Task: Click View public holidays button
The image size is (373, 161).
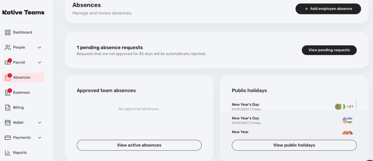Action: (x=294, y=145)
